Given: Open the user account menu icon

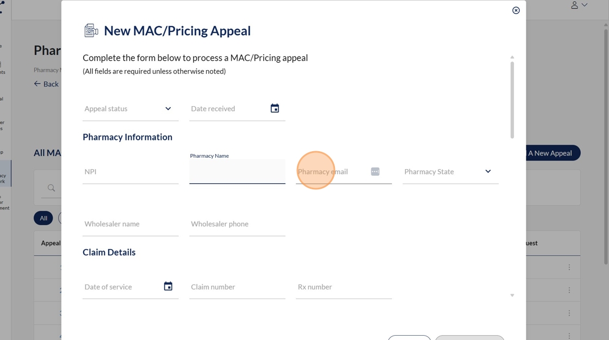Looking at the screenshot, I should click(x=574, y=5).
